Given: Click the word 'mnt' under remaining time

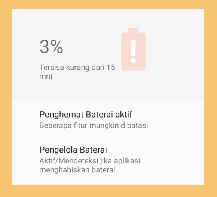Looking at the screenshot, I should coord(46,76).
